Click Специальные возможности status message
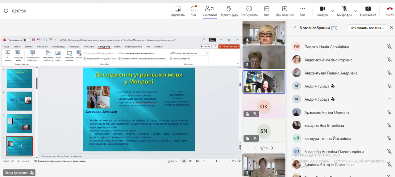The width and height of the screenshot is (395, 177). [60, 161]
